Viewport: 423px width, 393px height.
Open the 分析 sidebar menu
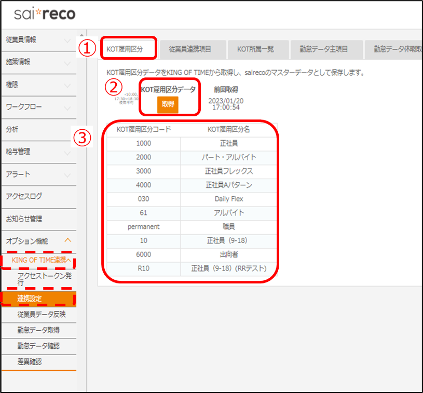pos(39,130)
